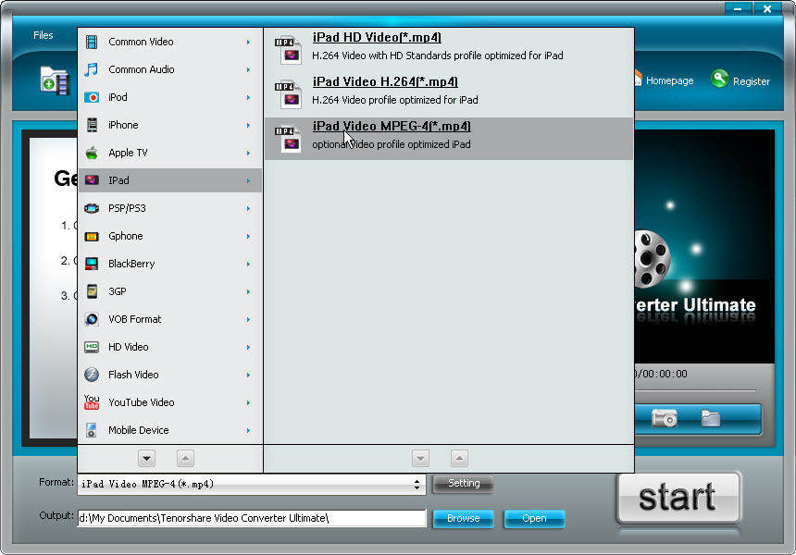Select the Flash Video category
This screenshot has width=796, height=555.
tap(170, 375)
